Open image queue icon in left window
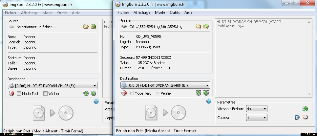Viewport: 317px width, 136px height. pos(94,27)
